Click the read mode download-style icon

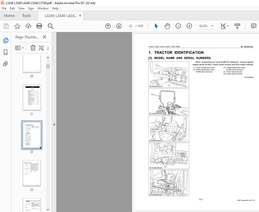click(237, 26)
